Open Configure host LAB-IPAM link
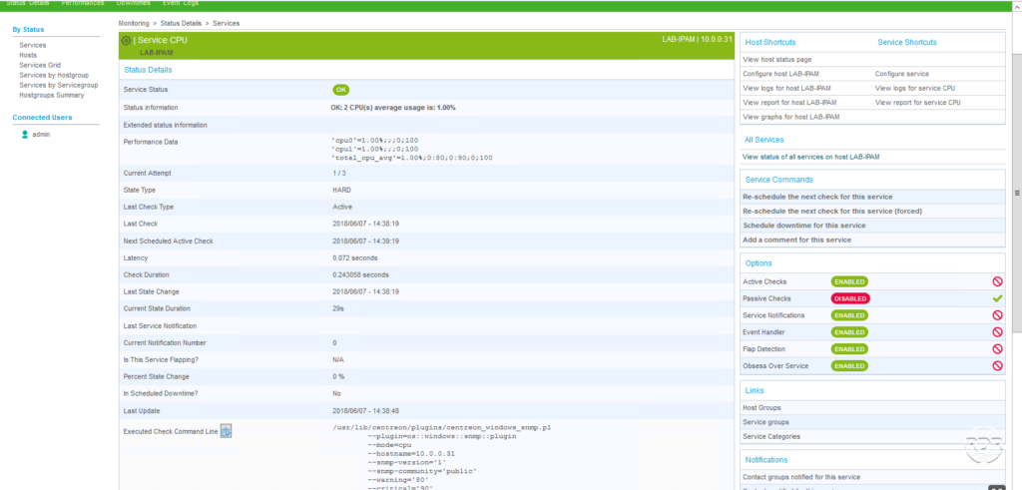 [780, 74]
